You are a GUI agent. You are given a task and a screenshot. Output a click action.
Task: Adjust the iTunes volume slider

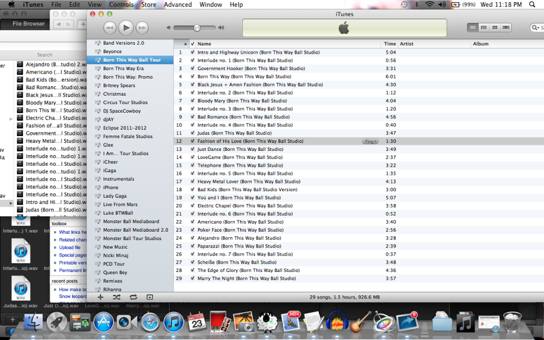pyautogui.click(x=197, y=28)
